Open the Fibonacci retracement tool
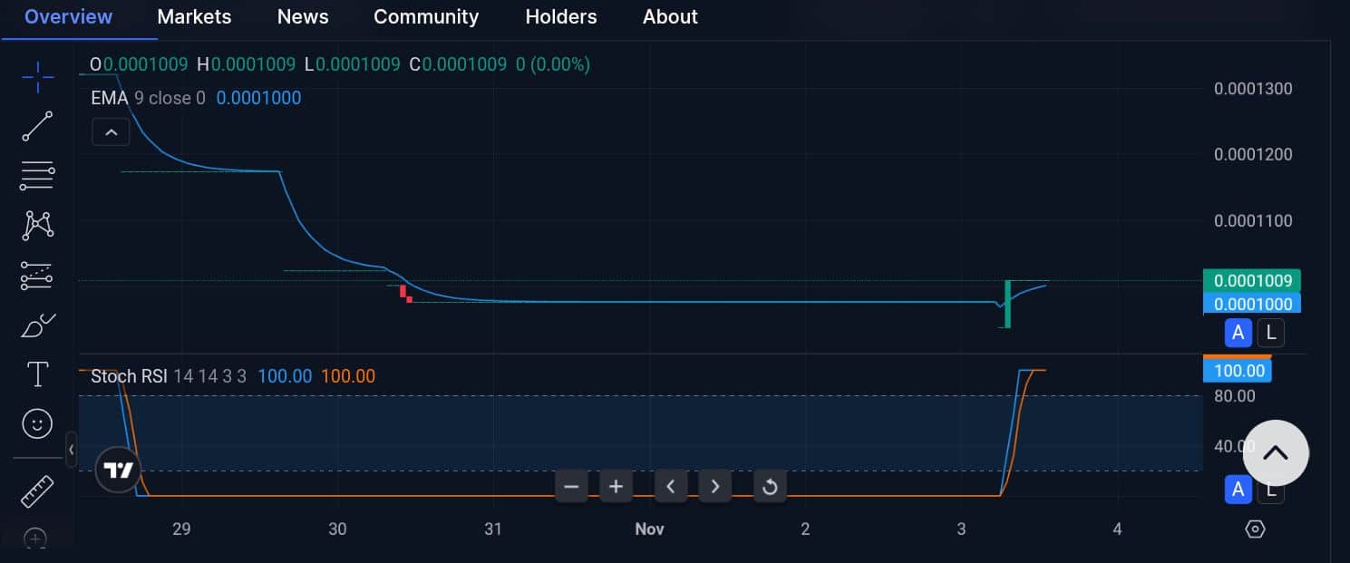The width and height of the screenshot is (1350, 563). pos(37,175)
